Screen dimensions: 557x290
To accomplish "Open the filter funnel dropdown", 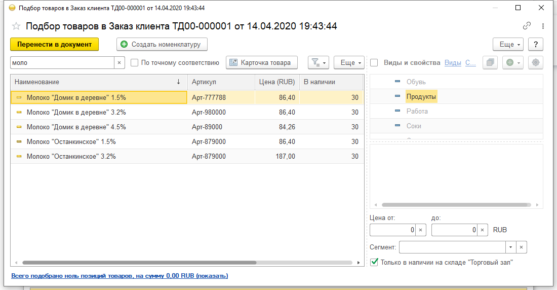I will [x=319, y=63].
